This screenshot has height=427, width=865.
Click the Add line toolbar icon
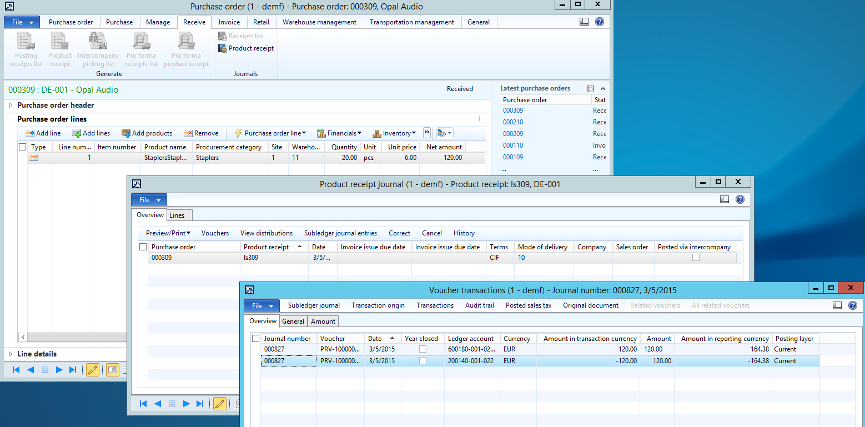coord(30,133)
